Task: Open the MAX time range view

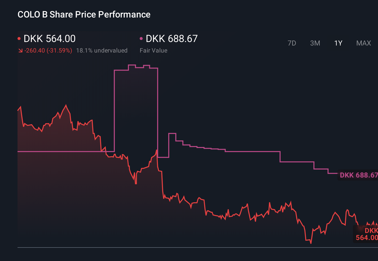Action: (363, 43)
